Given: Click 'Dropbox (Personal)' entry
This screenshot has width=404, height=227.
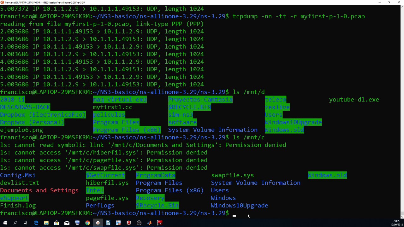Looking at the screenshot, I should pyautogui.click(x=32, y=122).
